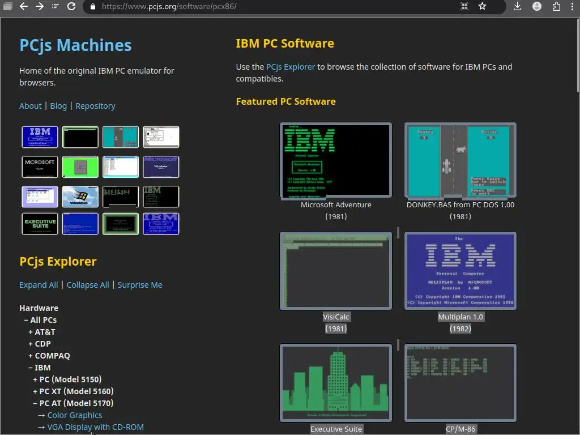Open Multiplan 1.0 featured screenshot
The height and width of the screenshot is (435, 580).
pyautogui.click(x=460, y=271)
